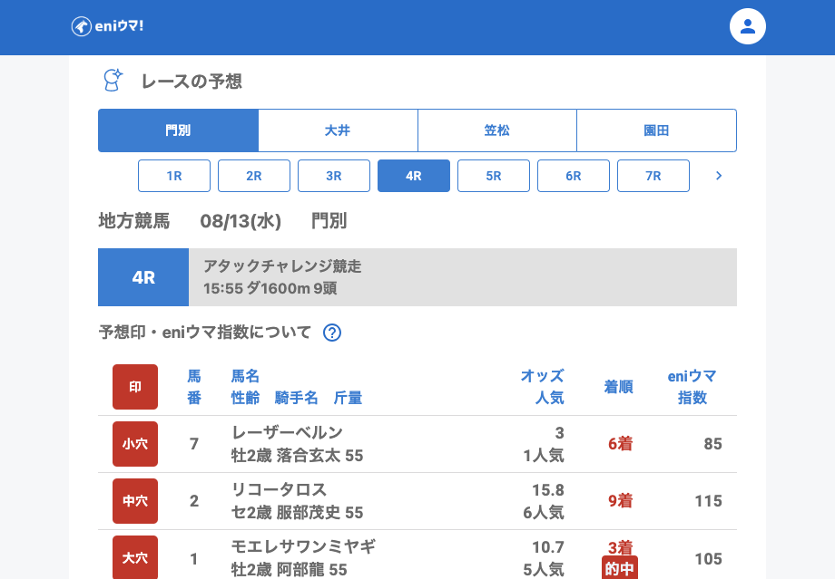Click the 小穴 mark badge
Viewport: 835px width, 579px height.
click(x=135, y=444)
